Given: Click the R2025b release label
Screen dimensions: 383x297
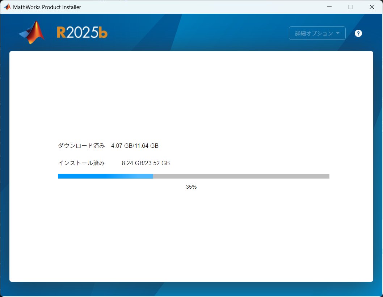Looking at the screenshot, I should 82,33.
